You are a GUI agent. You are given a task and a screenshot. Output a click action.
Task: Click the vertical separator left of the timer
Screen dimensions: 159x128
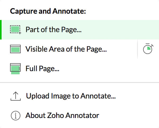pos(138,49)
